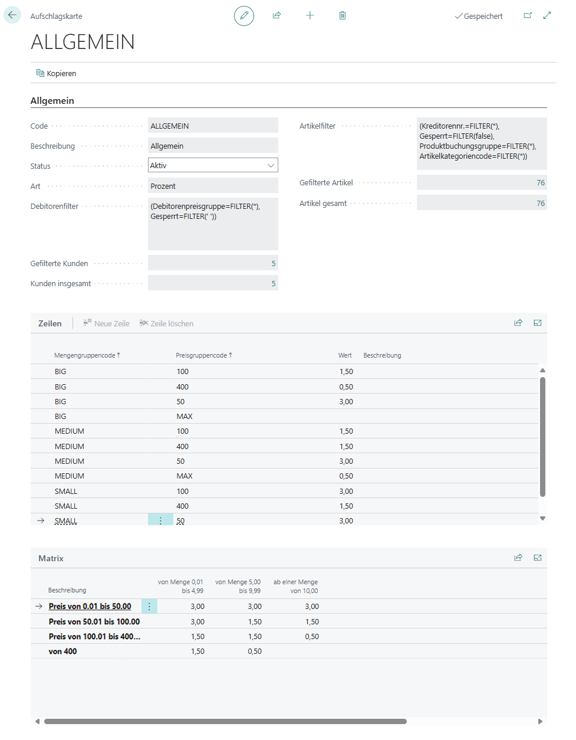Click the Debitorenfilter text field

coord(213,224)
